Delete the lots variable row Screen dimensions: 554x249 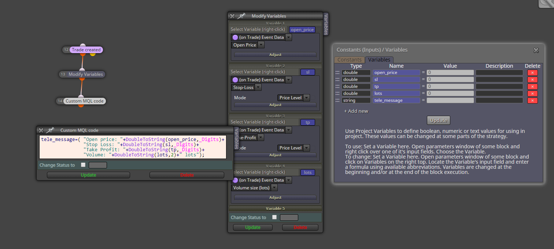coord(532,93)
